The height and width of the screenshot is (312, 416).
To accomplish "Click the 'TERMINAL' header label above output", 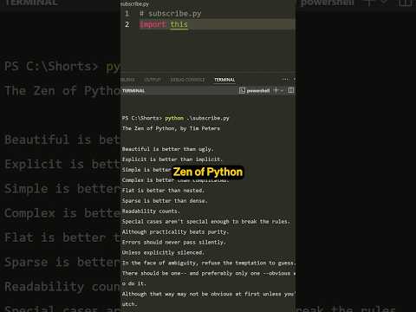I will click(133, 91).
